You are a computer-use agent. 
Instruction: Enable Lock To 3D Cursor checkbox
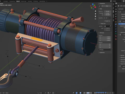tap(105, 28)
